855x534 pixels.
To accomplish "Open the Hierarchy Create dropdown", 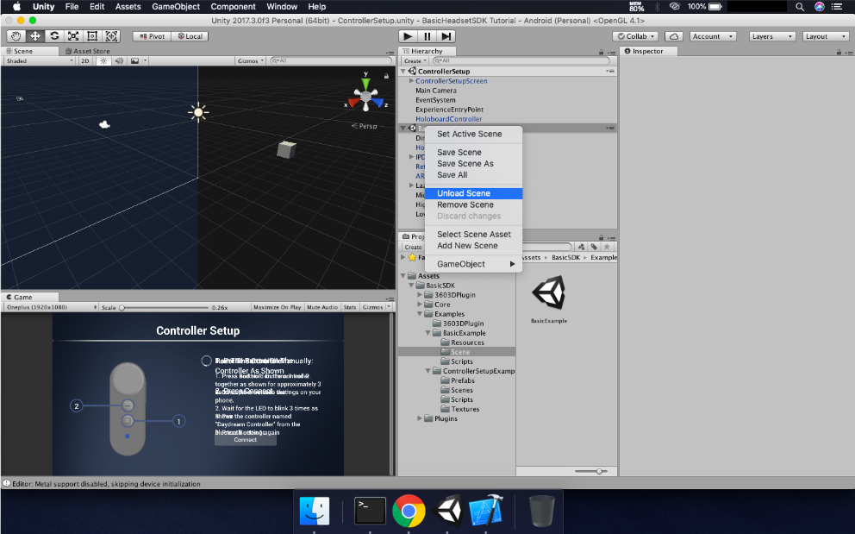I will click(415, 60).
